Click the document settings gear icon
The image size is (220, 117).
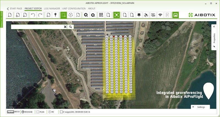click(x=132, y=15)
